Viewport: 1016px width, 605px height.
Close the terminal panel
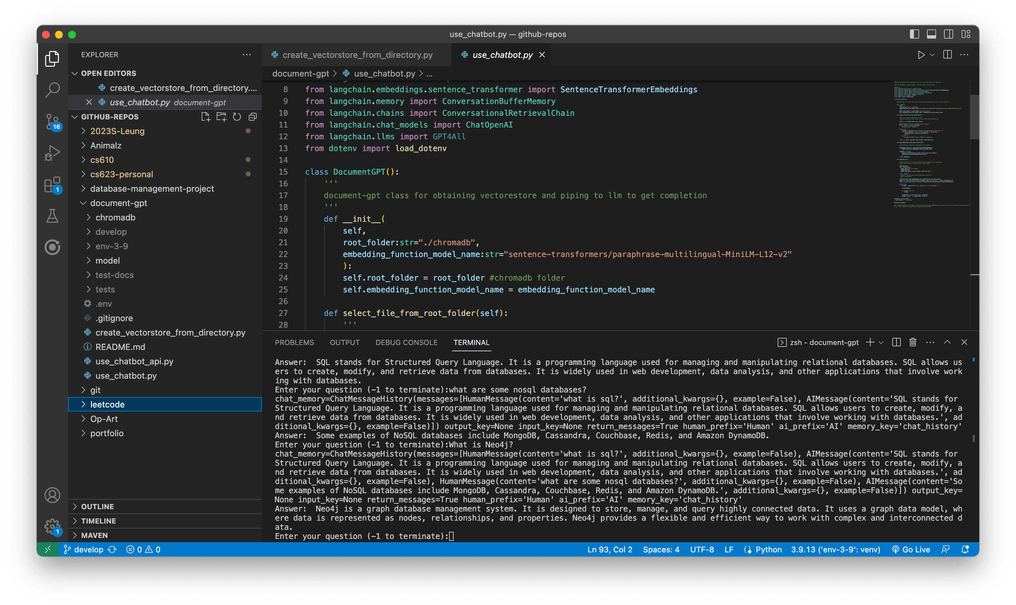[964, 342]
